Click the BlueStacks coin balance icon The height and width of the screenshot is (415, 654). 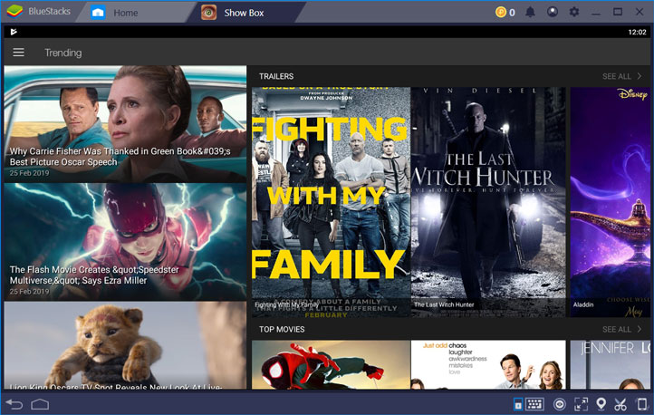pos(501,12)
